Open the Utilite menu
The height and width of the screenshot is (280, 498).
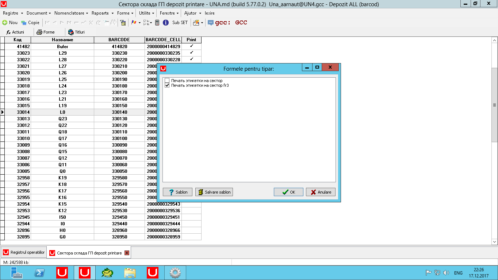pyautogui.click(x=146, y=13)
